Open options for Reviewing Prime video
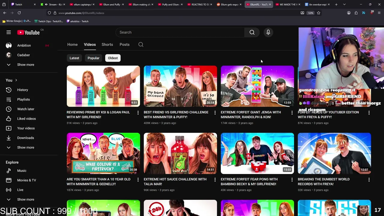Screen dimensions: 384x216 click(x=138, y=112)
